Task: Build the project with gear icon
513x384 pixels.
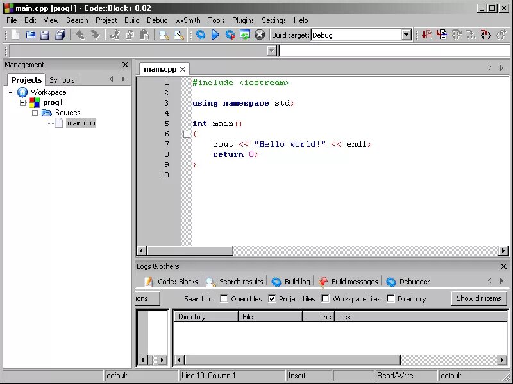Action: tap(201, 35)
